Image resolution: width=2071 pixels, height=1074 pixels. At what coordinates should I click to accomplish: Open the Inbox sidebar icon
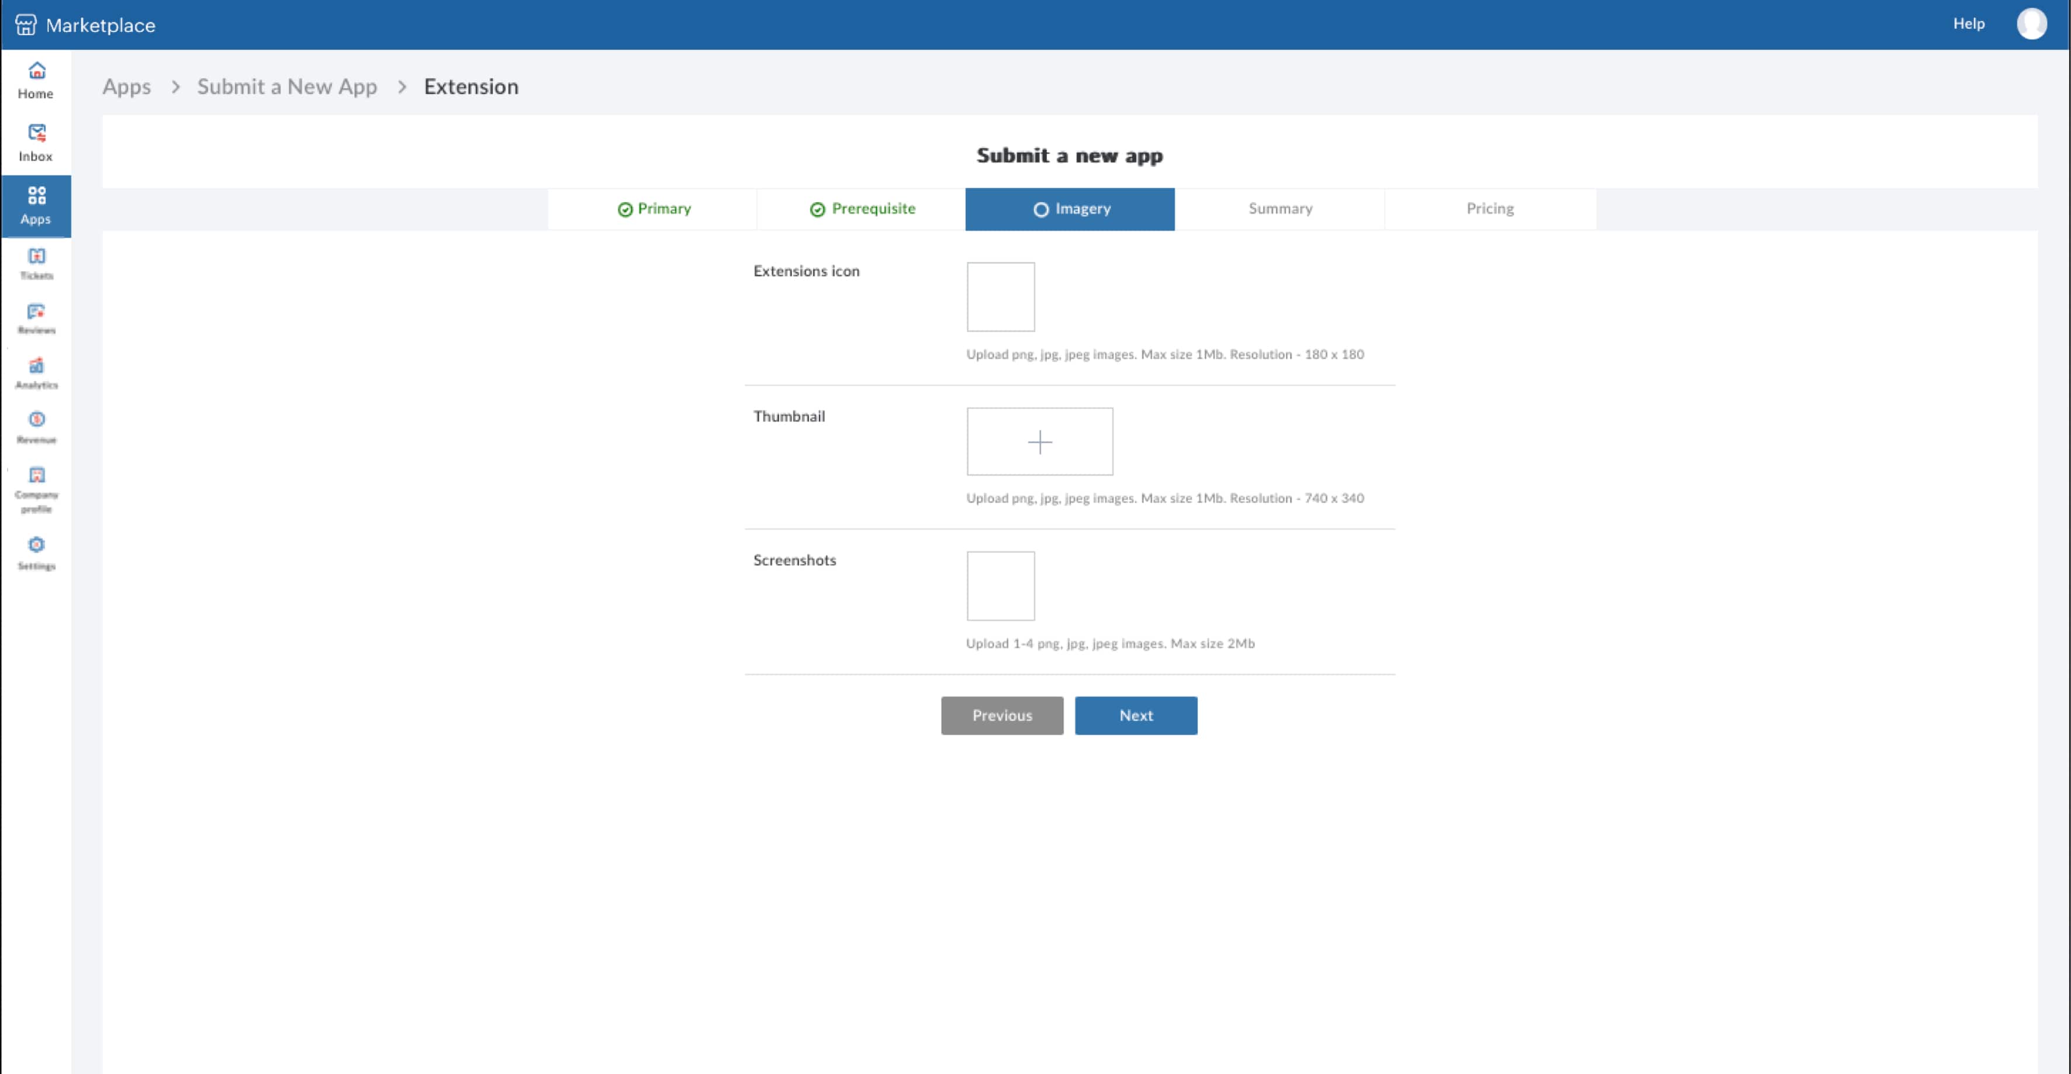click(x=36, y=143)
